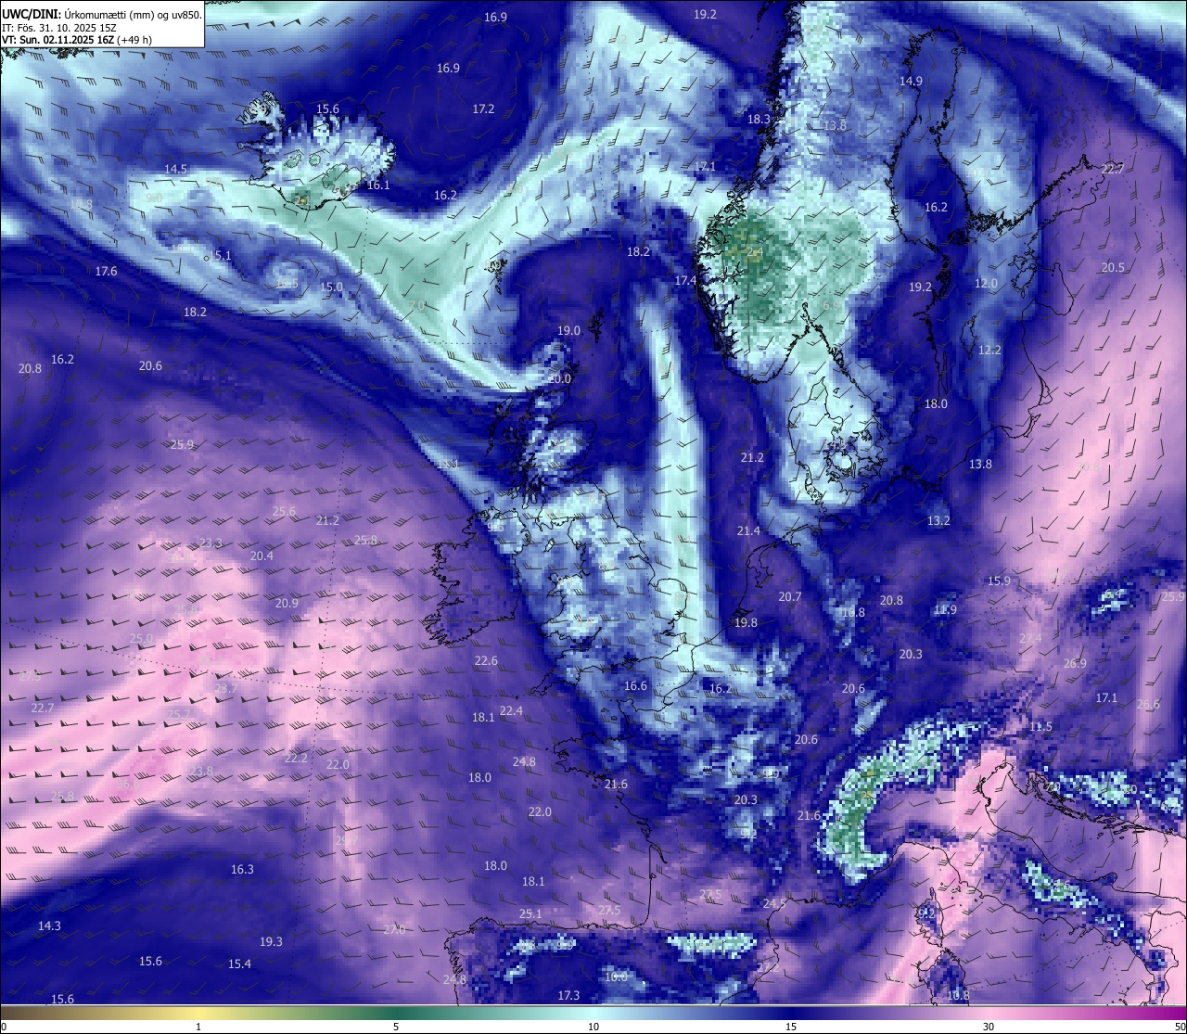The height and width of the screenshot is (1034, 1187).
Task: Click the 50 label on the color scale
Action: pos(1179,1027)
